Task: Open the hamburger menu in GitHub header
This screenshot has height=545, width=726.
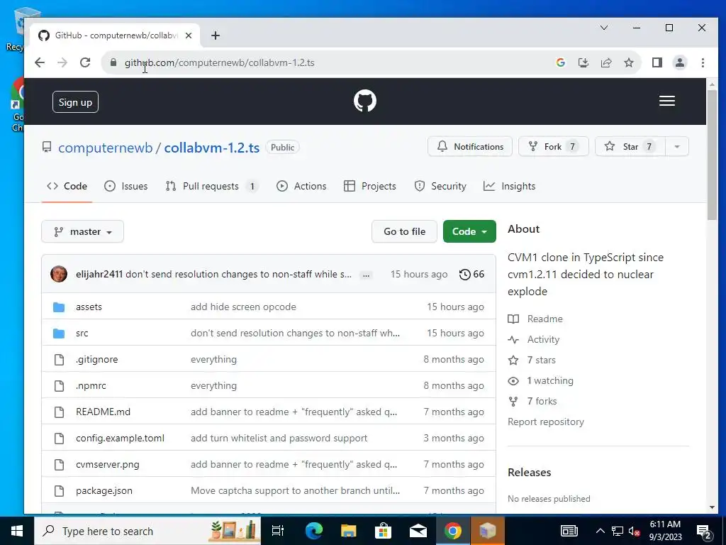Action: 666,101
